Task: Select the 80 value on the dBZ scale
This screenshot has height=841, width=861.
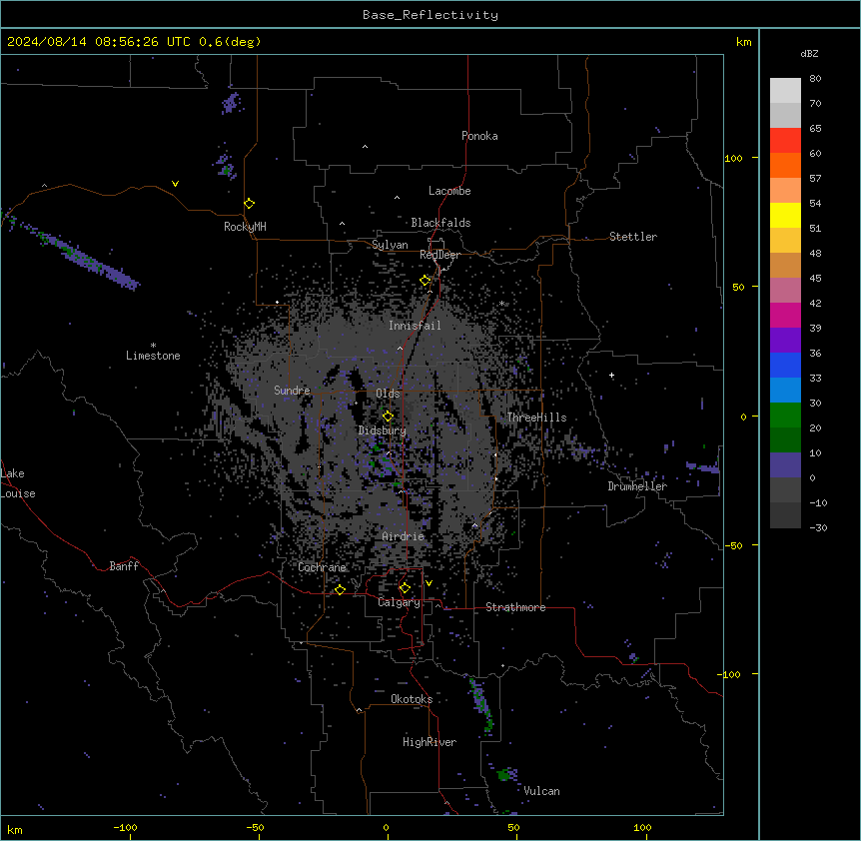Action: 815,79
